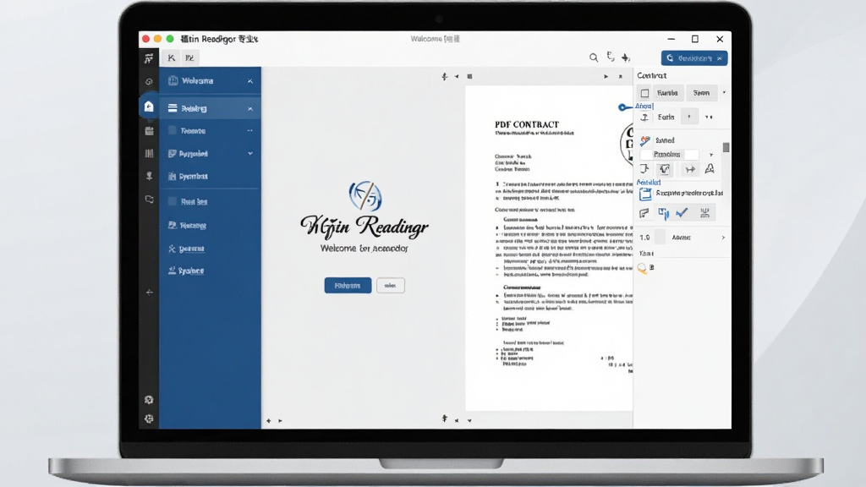Click the PDF CONTRACT document title

(x=527, y=125)
